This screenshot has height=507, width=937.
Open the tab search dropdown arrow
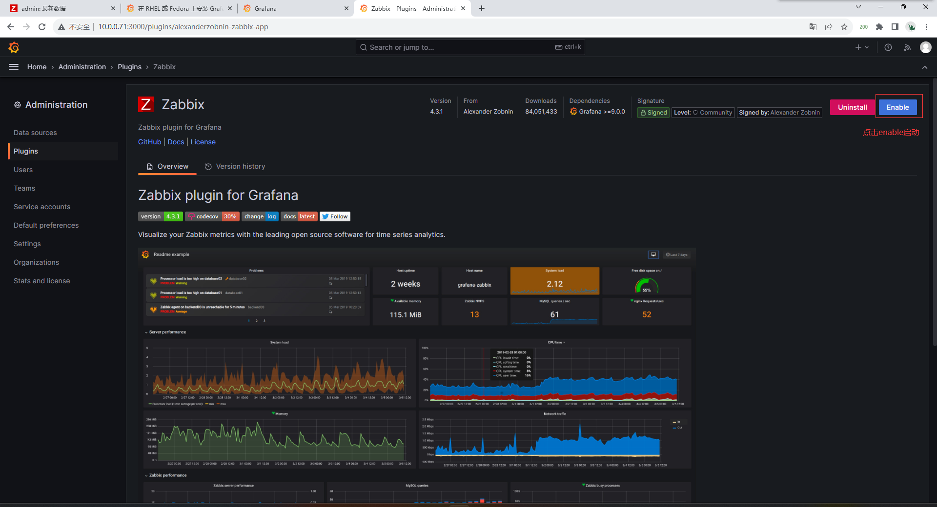tap(858, 7)
